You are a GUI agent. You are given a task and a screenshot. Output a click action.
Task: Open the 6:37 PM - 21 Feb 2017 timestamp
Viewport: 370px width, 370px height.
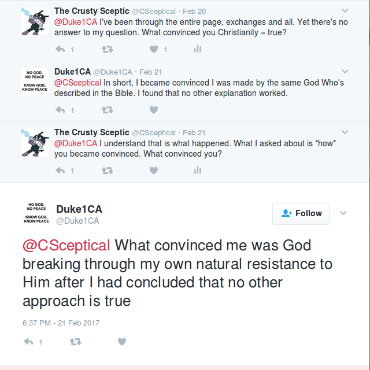[61, 323]
